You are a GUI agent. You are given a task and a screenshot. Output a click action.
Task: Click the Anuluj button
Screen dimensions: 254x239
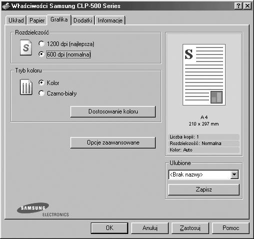(x=150, y=228)
